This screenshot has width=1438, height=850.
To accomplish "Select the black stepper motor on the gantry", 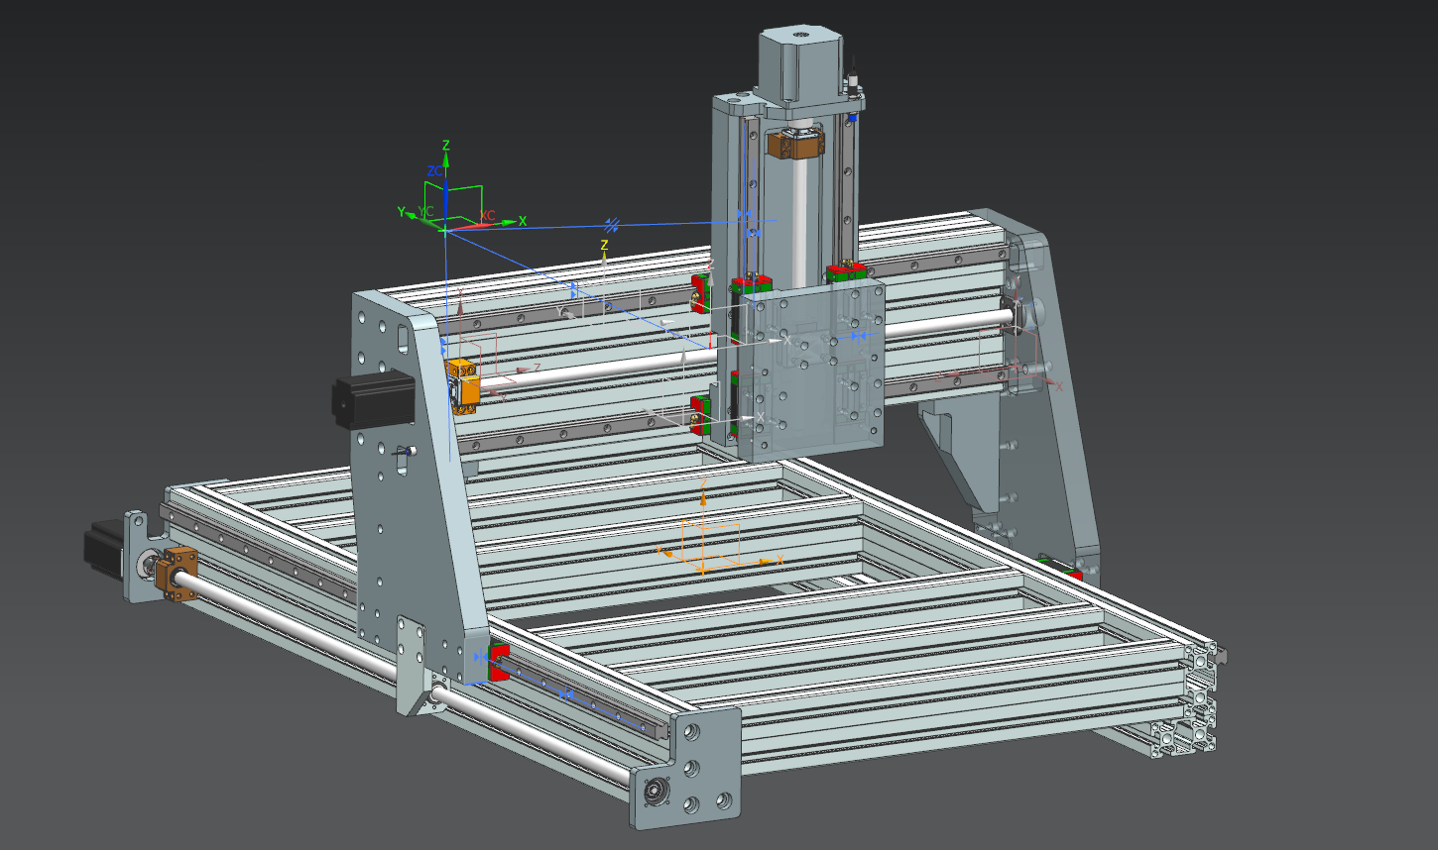I will coord(372,399).
